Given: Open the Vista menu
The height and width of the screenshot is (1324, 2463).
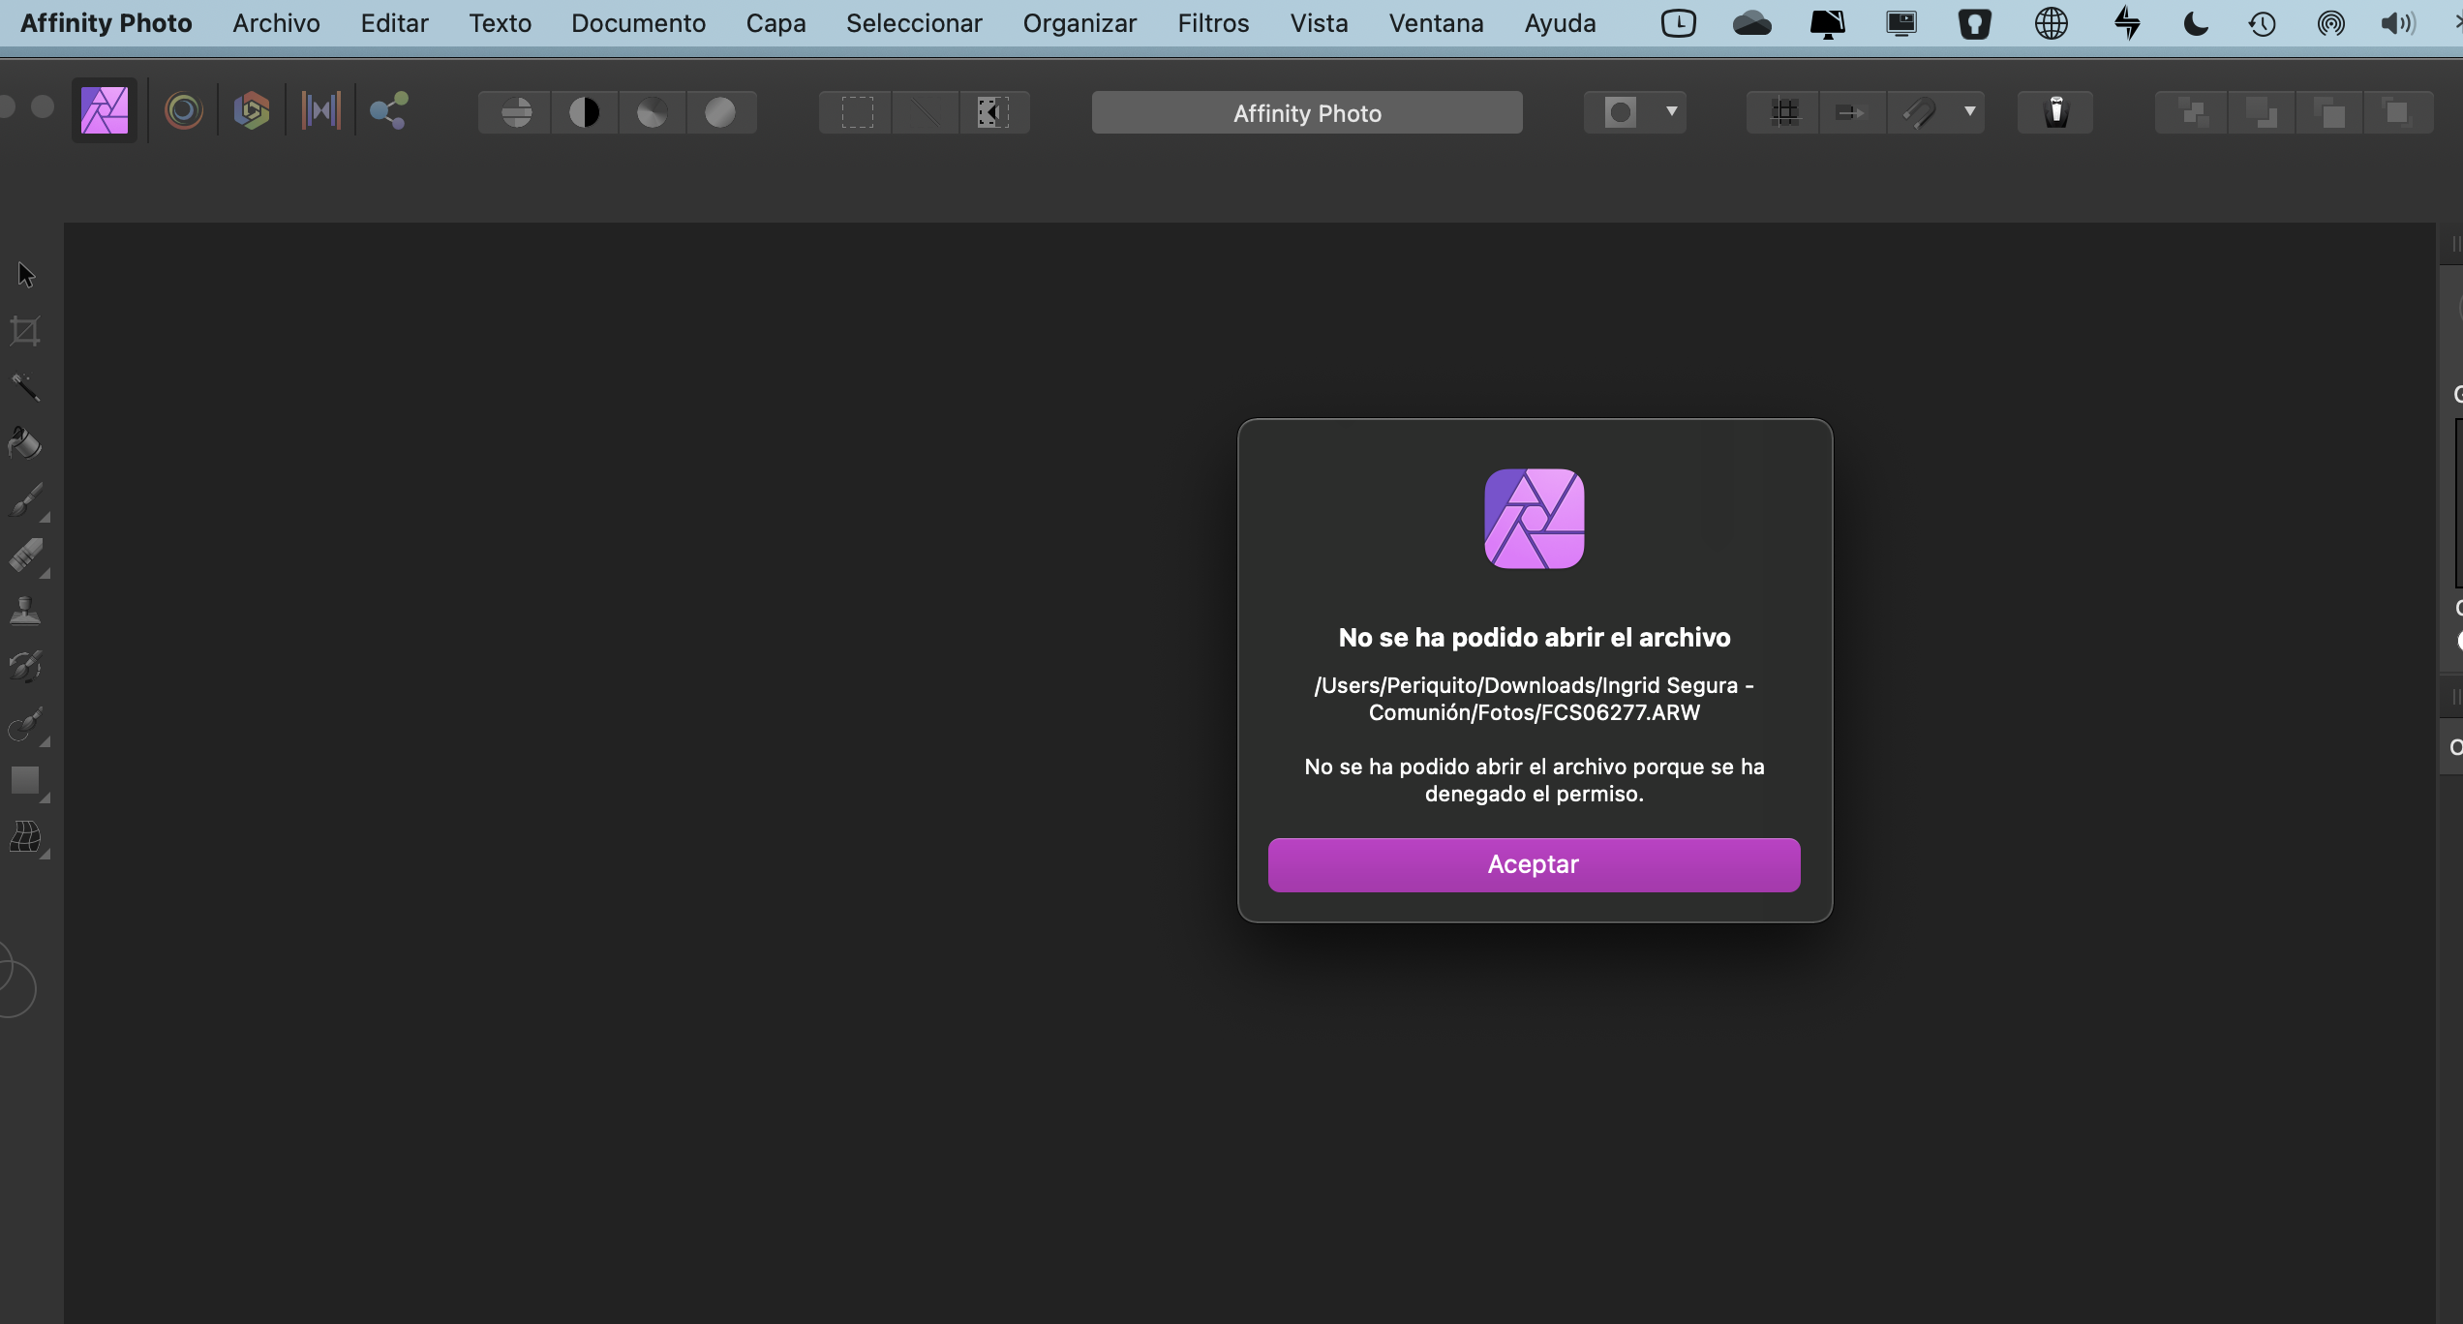Looking at the screenshot, I should pos(1319,23).
